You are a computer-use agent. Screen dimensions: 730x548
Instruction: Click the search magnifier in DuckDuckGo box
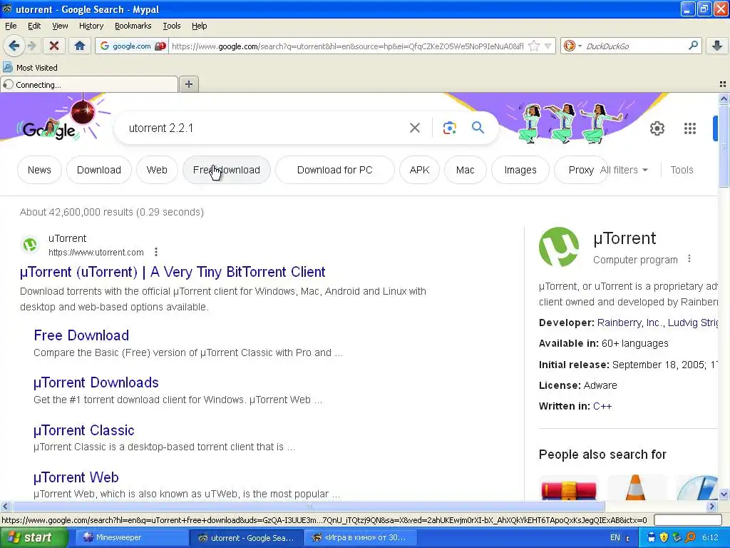tap(693, 45)
